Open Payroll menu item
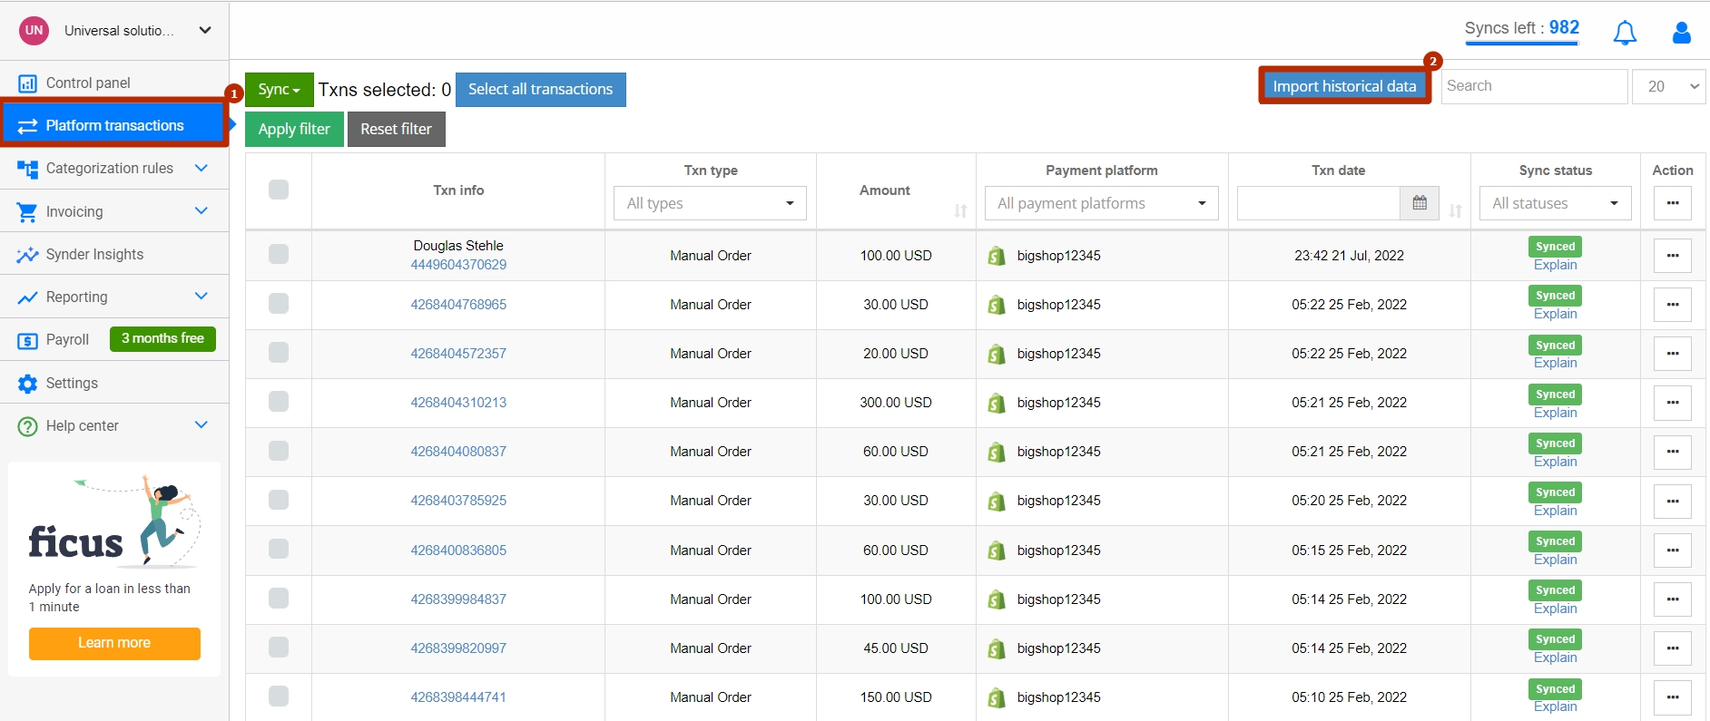 pos(67,339)
